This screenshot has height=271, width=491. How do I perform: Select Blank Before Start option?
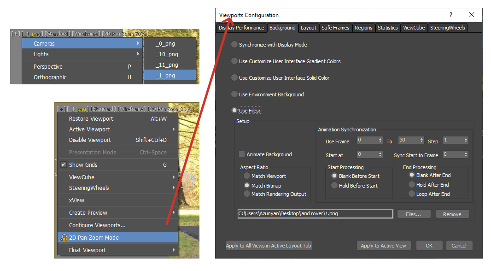point(334,176)
